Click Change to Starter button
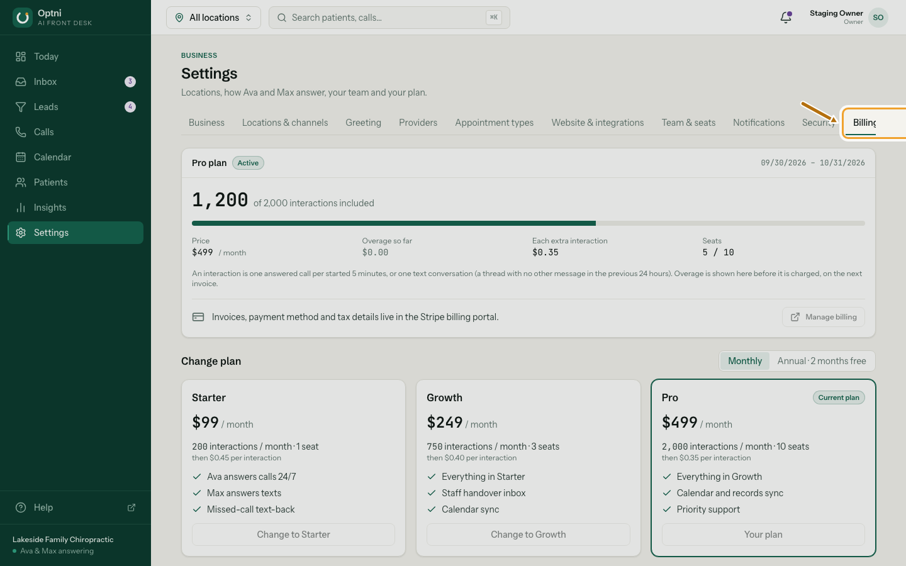Viewport: 906px width, 566px height. pos(293,535)
